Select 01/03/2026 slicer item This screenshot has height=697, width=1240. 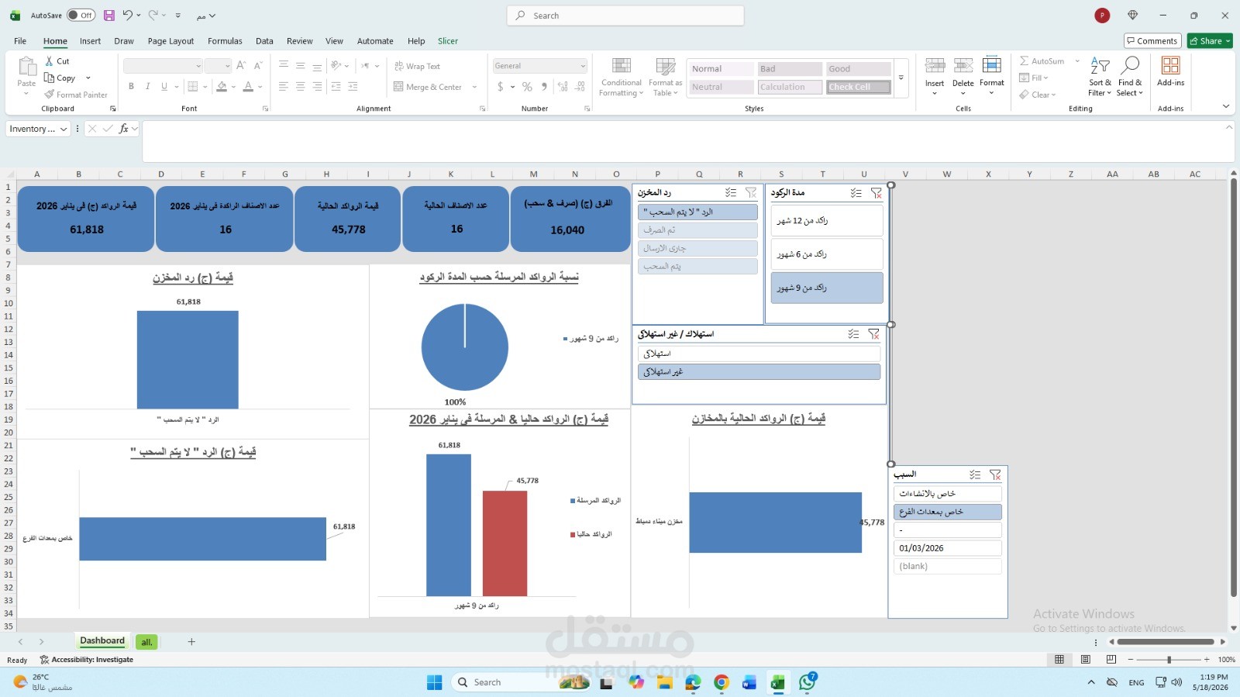pyautogui.click(x=948, y=548)
